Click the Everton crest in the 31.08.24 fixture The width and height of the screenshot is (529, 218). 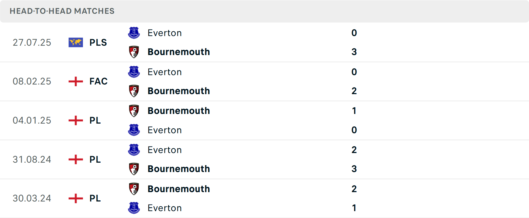(134, 150)
